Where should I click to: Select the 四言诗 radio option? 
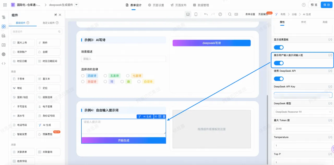pos(83,76)
